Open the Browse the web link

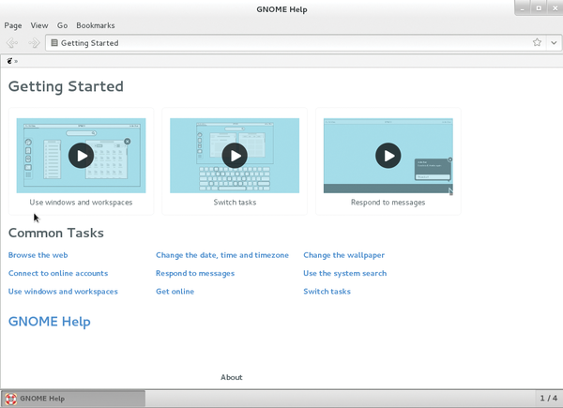coord(38,255)
